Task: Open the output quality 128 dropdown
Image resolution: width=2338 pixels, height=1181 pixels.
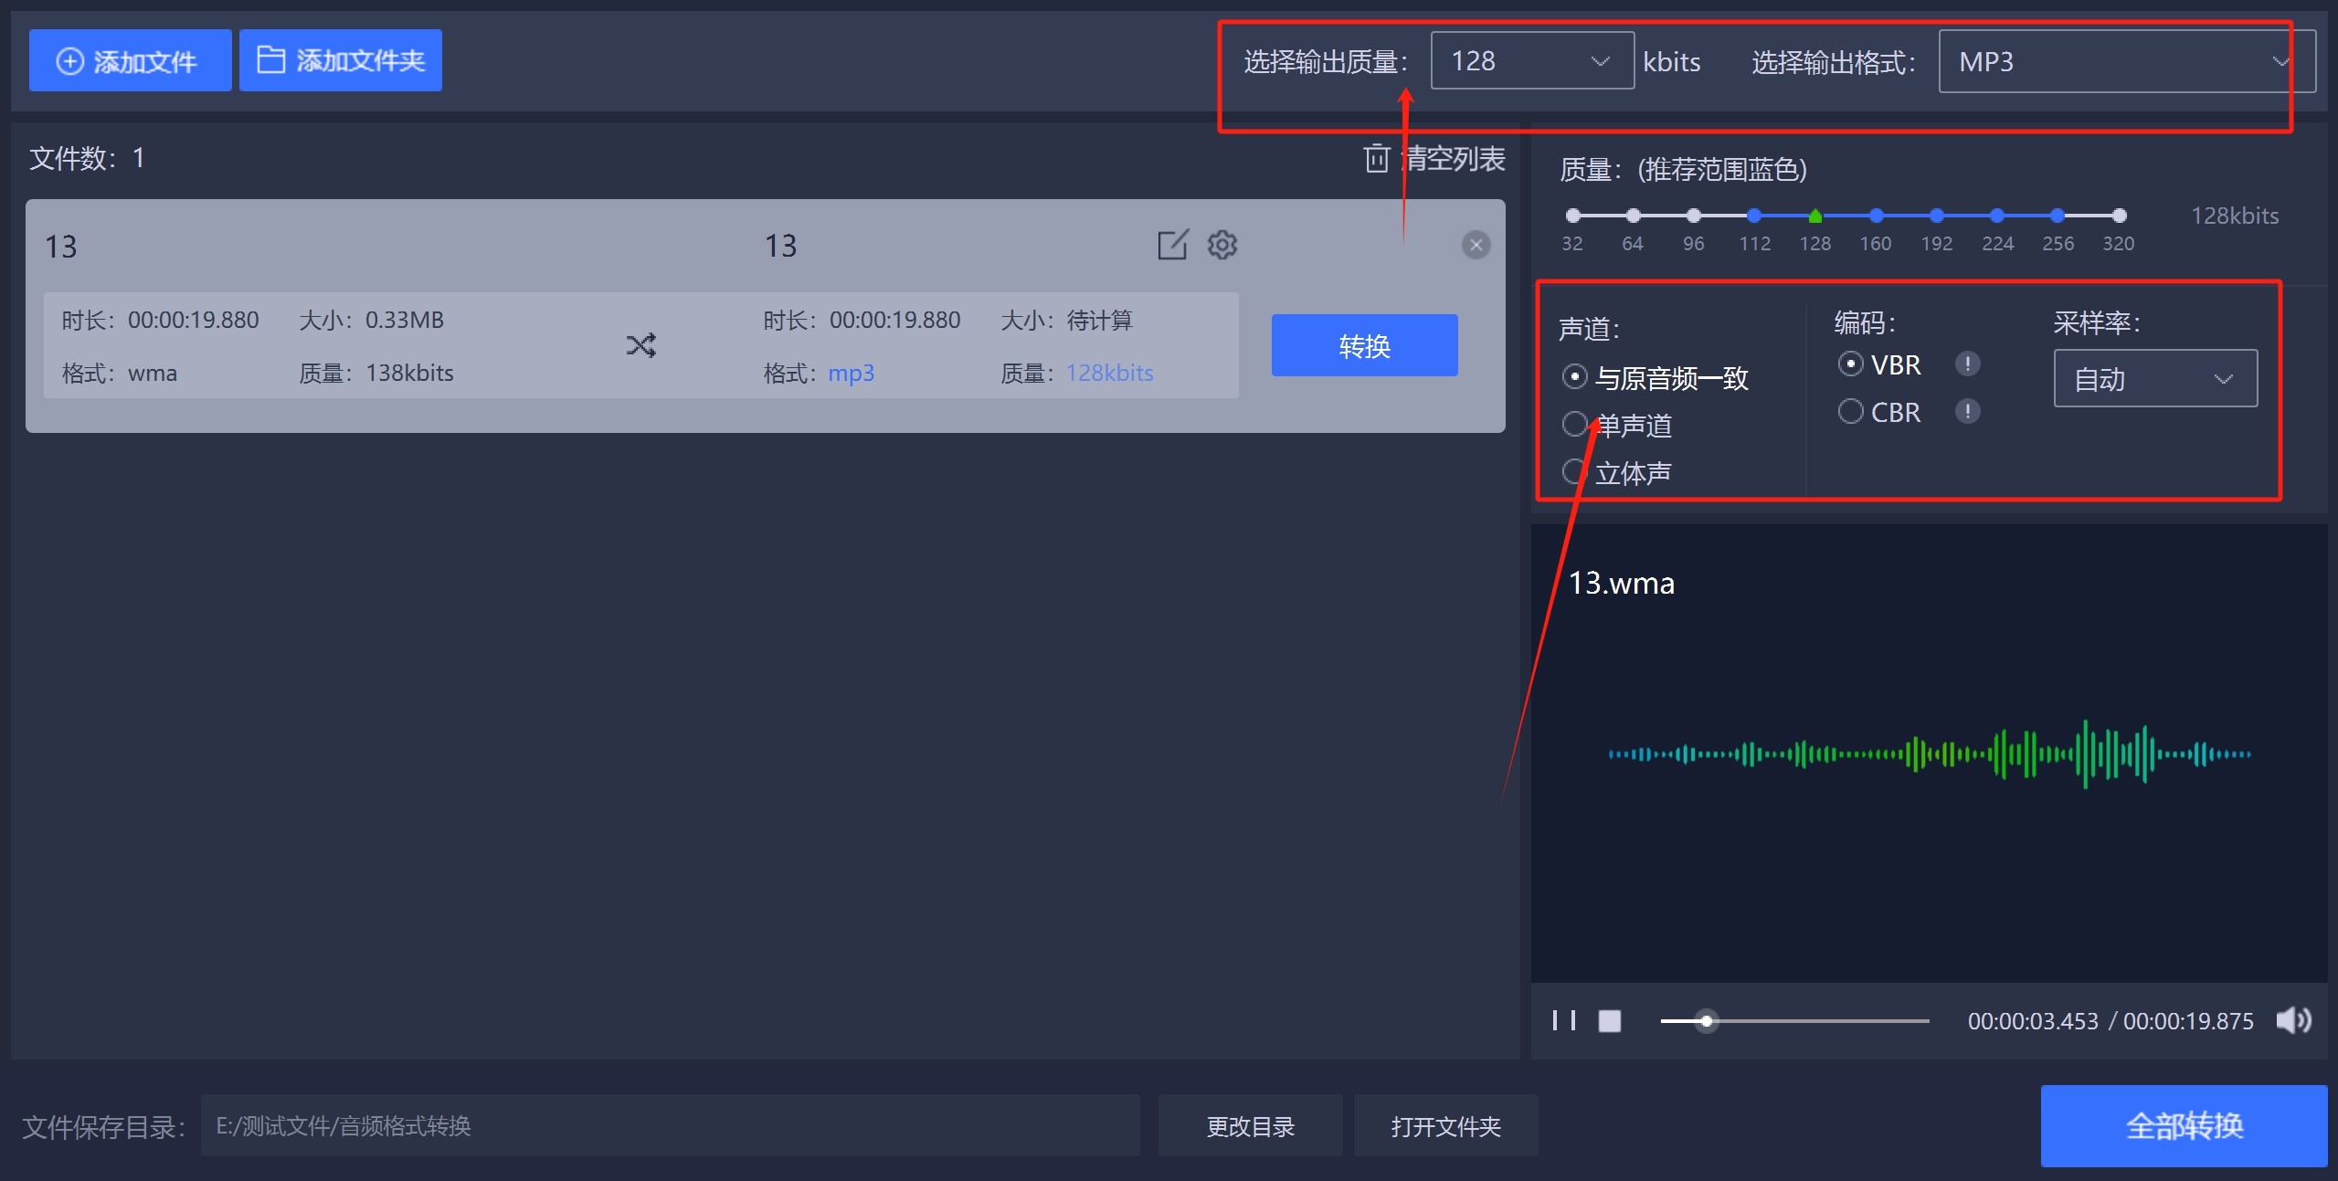Action: click(x=1531, y=61)
